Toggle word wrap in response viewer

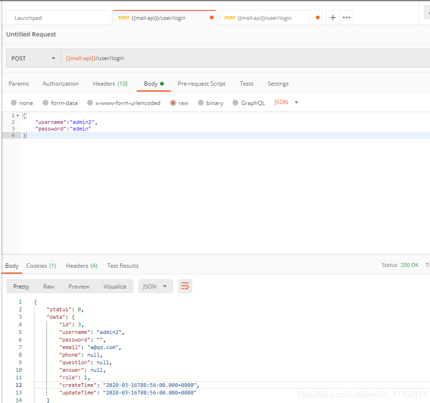click(x=185, y=286)
